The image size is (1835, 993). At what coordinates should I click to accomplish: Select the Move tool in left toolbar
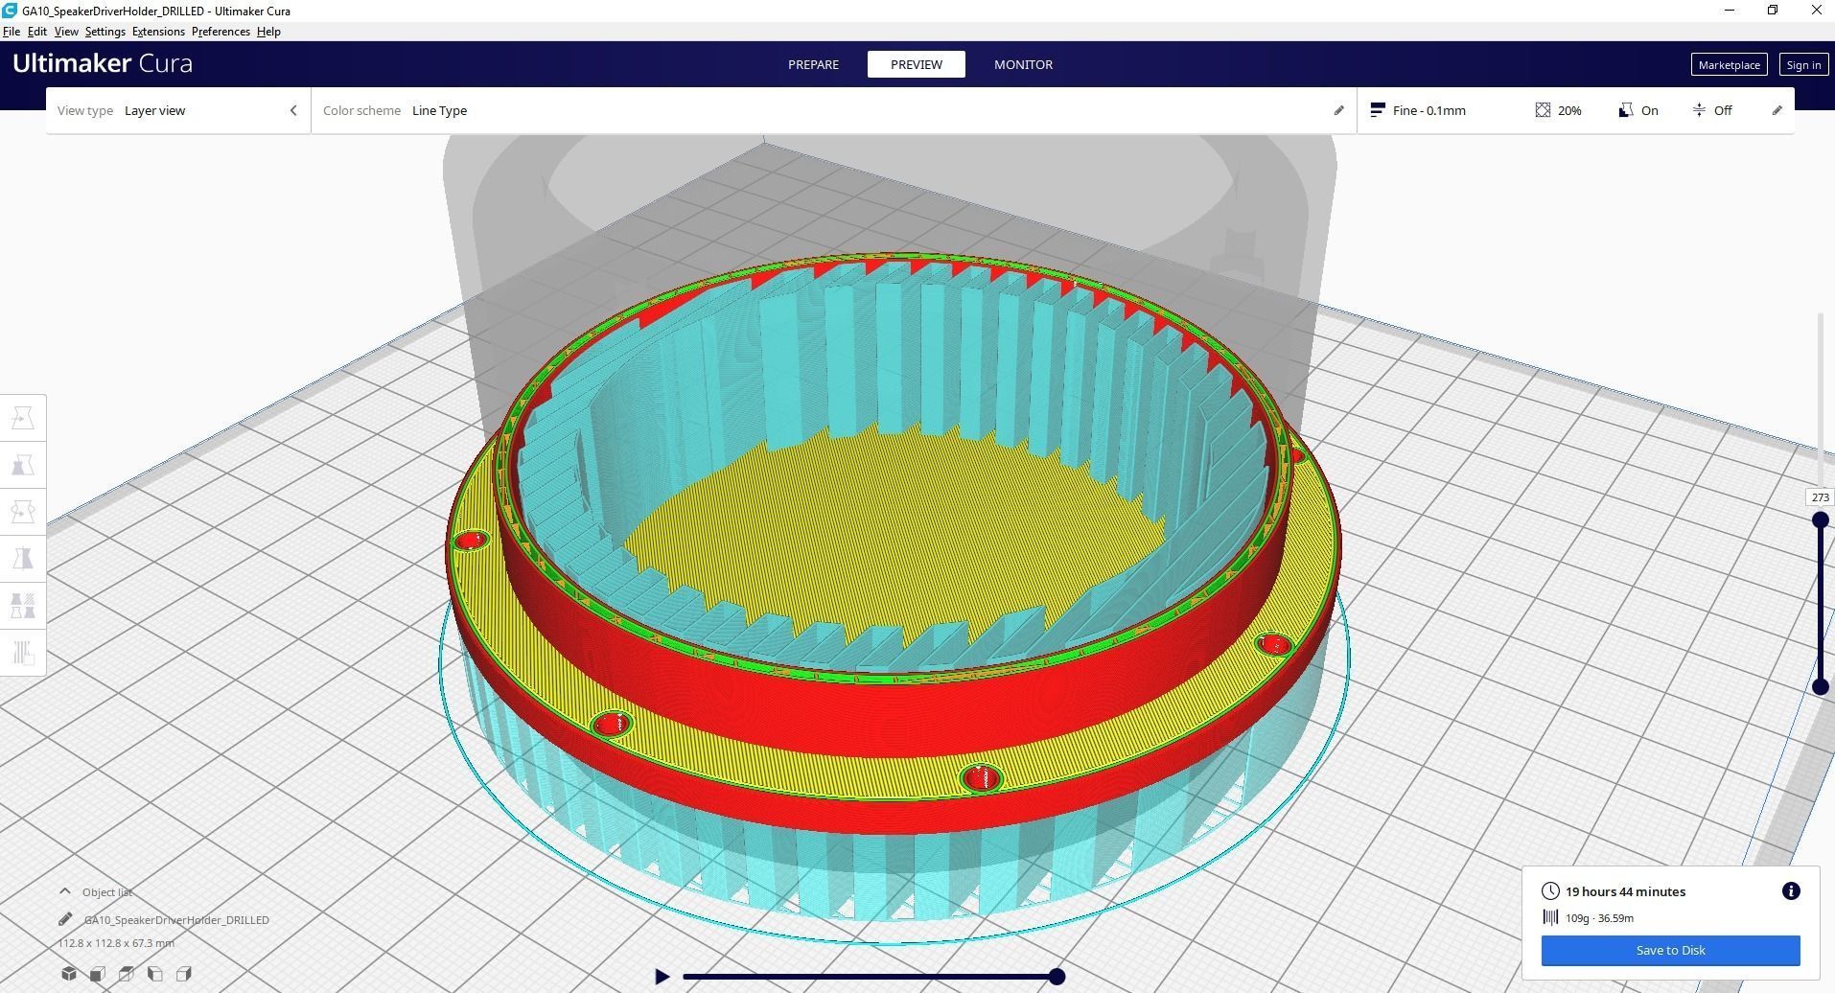point(23,418)
